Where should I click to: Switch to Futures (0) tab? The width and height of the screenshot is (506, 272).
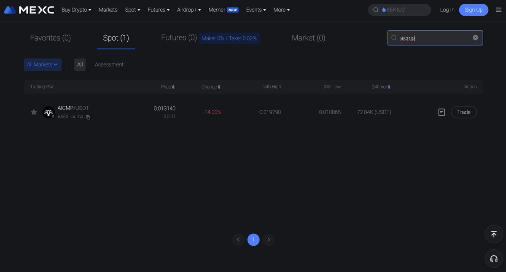[x=179, y=37]
